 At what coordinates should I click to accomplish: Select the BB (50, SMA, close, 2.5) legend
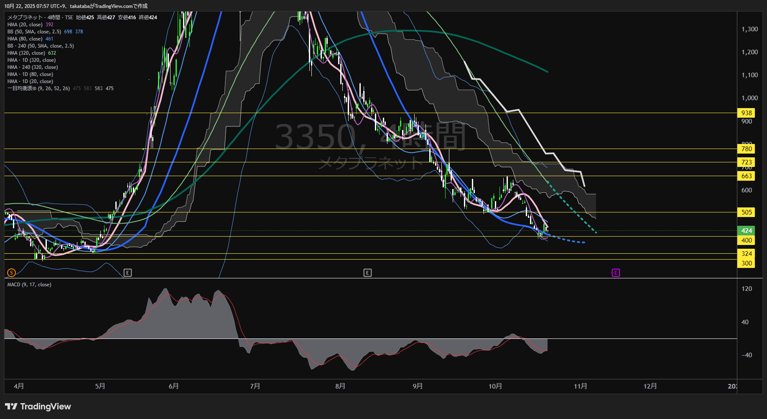point(34,32)
